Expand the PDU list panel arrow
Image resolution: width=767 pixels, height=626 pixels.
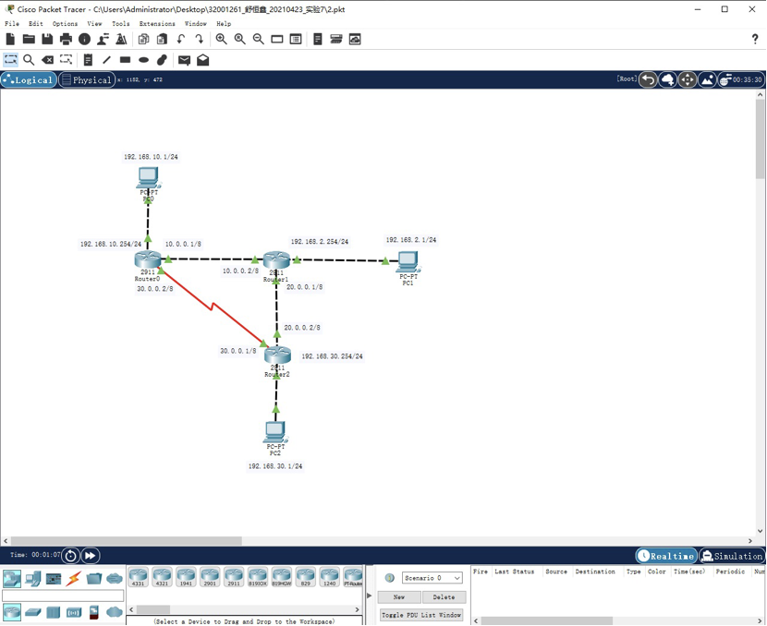371,596
